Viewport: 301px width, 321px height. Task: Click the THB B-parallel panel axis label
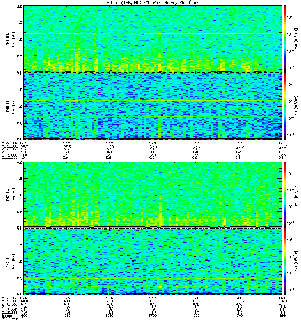click(11, 106)
